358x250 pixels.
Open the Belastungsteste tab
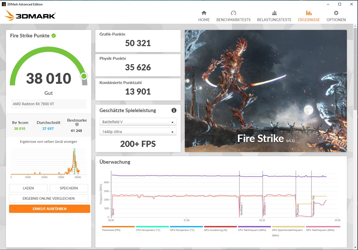coord(274,16)
